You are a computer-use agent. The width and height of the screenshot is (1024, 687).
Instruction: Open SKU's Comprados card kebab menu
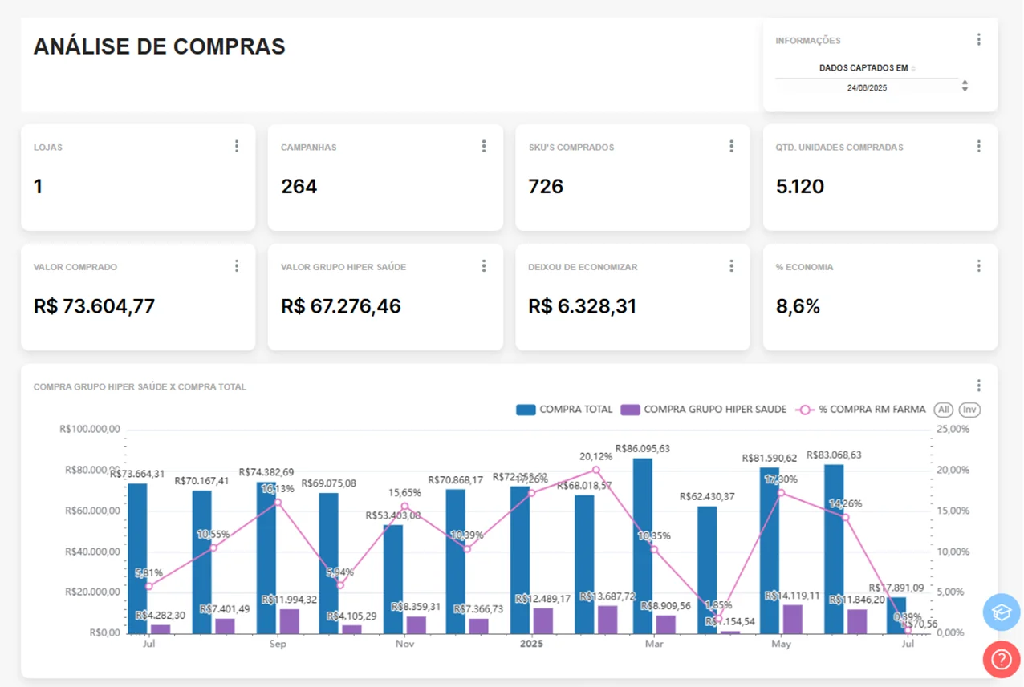pyautogui.click(x=731, y=146)
